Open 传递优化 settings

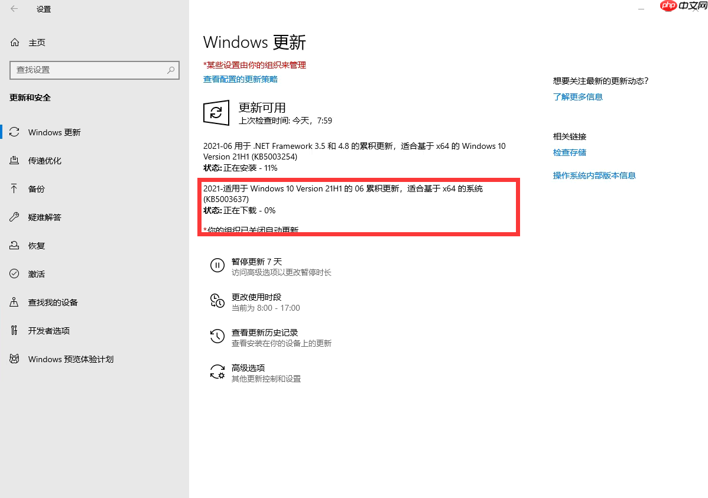click(x=44, y=160)
